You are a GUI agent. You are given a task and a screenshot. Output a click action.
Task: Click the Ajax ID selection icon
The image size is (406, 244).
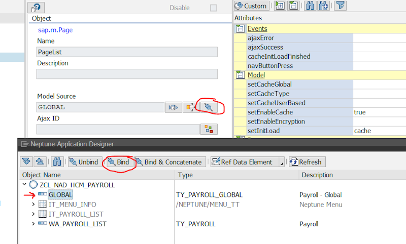(209, 129)
